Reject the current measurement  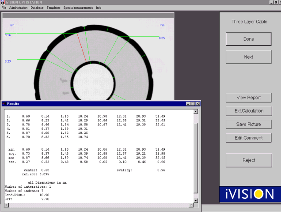(x=248, y=160)
